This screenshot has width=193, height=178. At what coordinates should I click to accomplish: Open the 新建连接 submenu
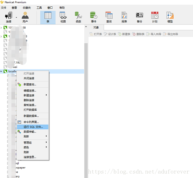pos(33,95)
